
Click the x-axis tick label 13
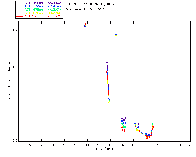point(110,145)
